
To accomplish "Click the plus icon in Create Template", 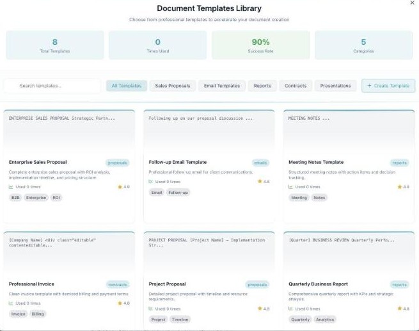I will tap(369, 86).
